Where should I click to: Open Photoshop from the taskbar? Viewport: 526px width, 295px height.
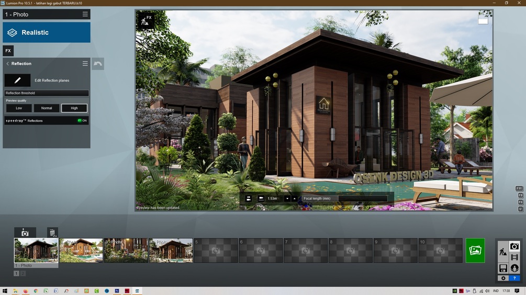tap(117, 291)
